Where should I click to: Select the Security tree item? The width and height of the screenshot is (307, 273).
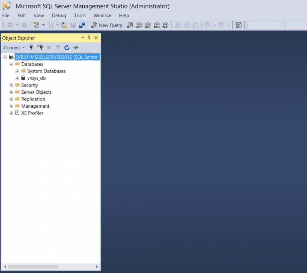coord(30,85)
